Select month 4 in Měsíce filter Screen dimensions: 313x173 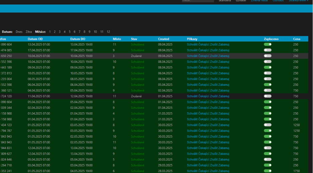click(65, 32)
